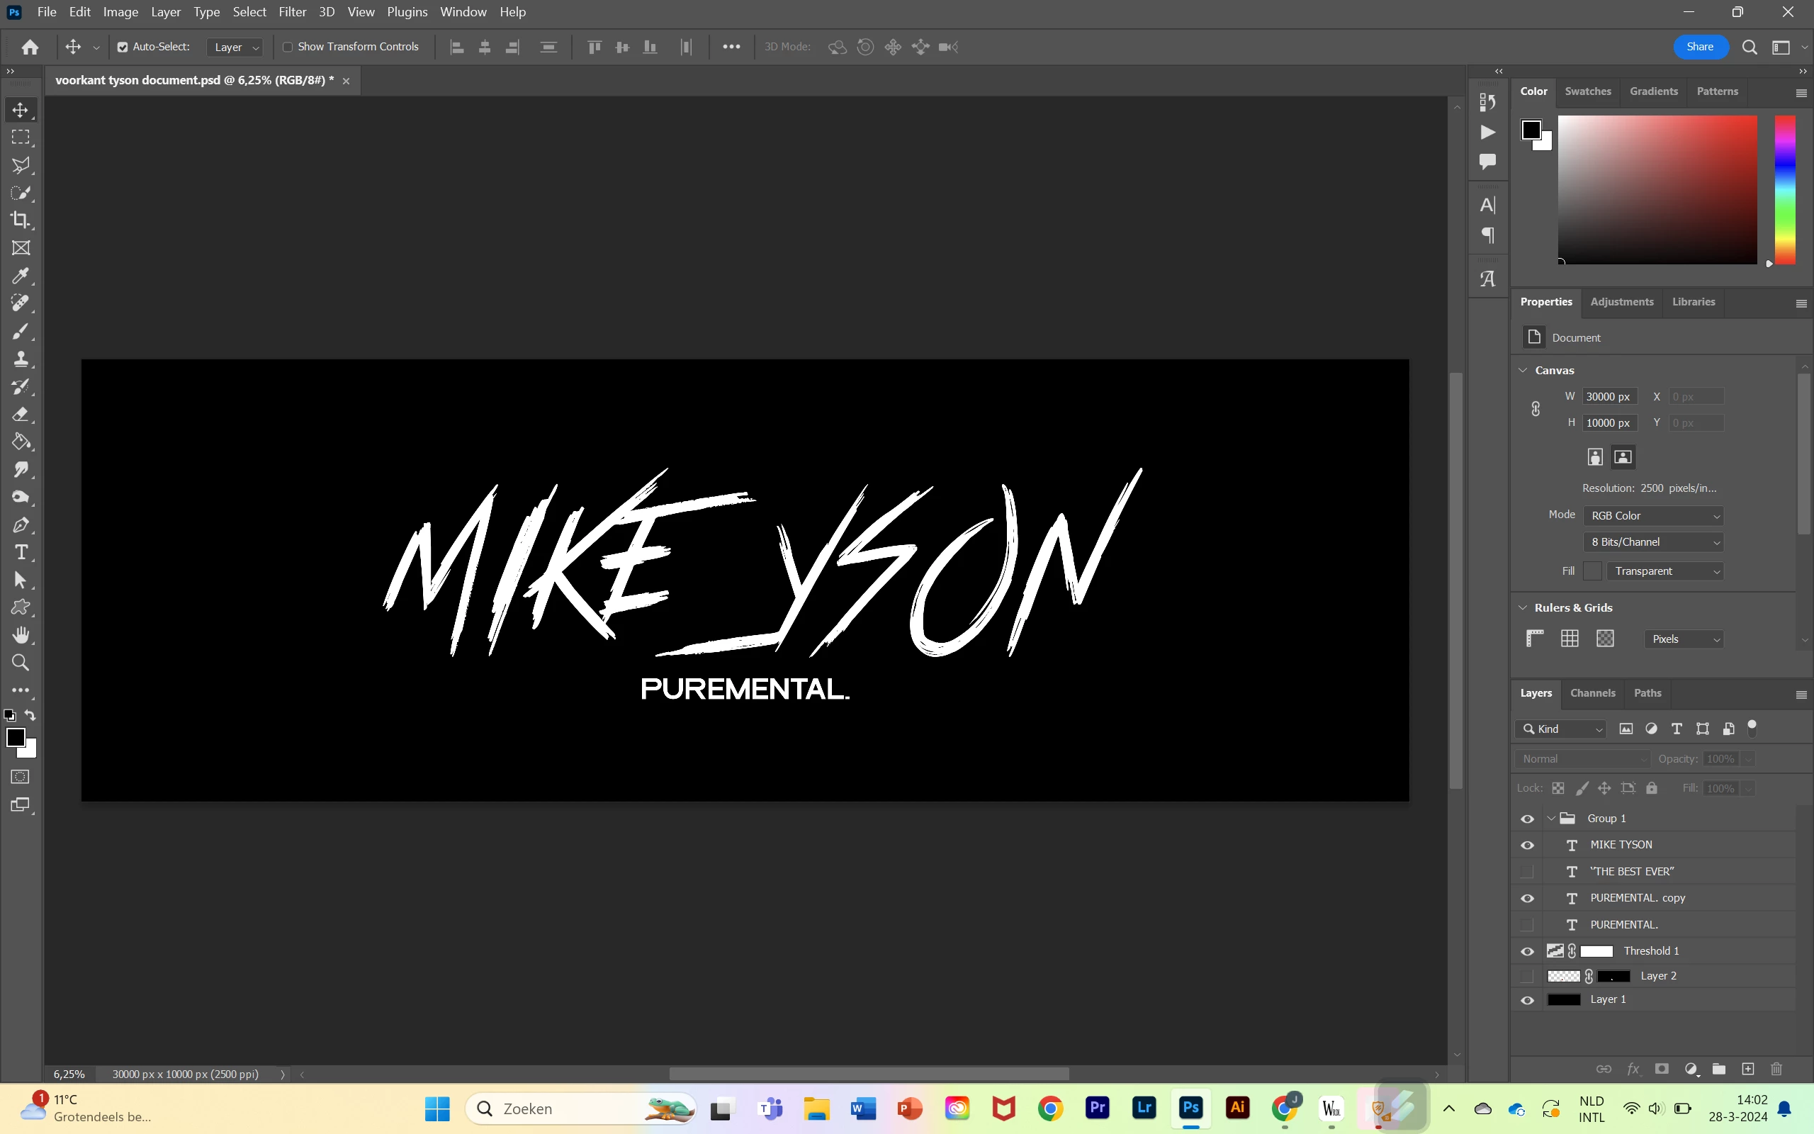Viewport: 1814px width, 1134px height.
Task: Click the delete layer trash icon
Action: click(1776, 1069)
